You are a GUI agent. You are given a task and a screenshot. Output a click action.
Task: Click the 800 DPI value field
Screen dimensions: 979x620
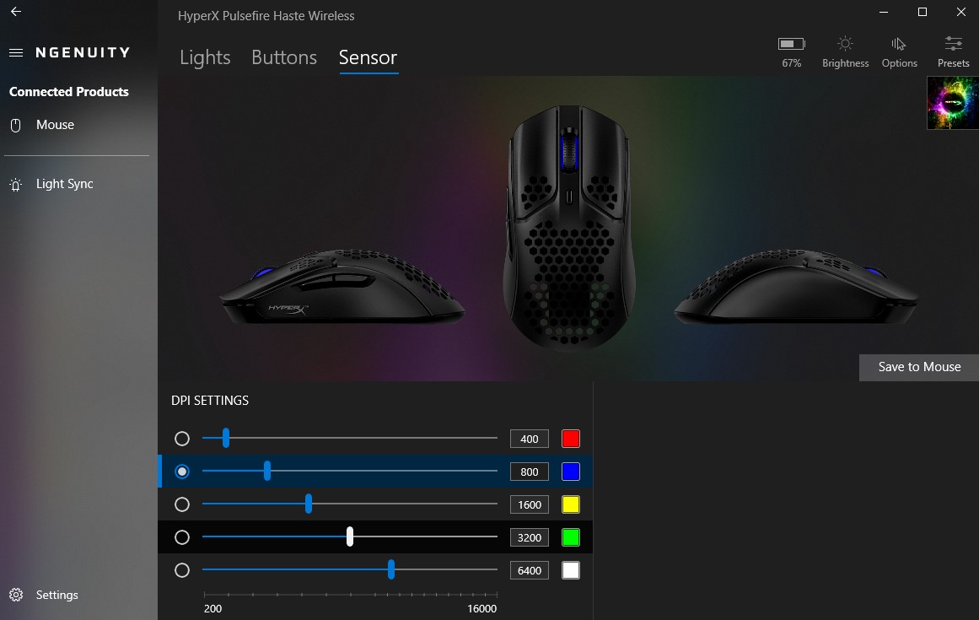click(x=529, y=472)
